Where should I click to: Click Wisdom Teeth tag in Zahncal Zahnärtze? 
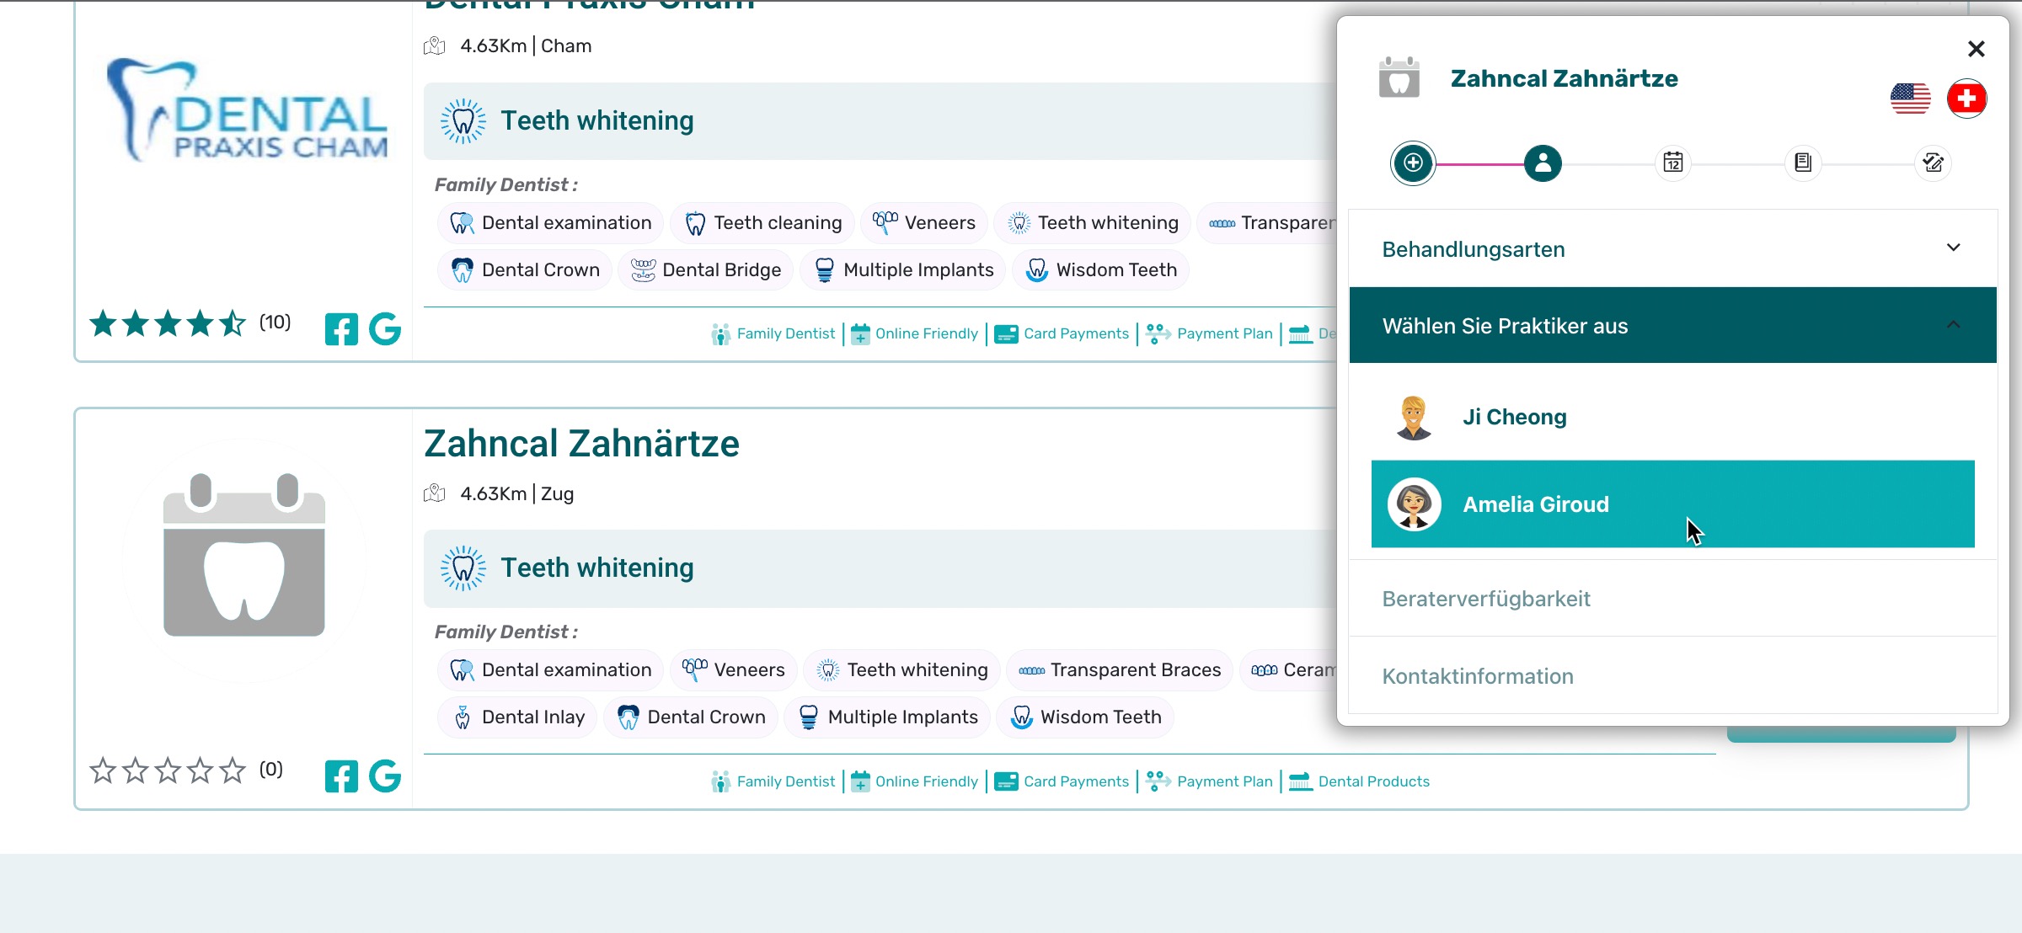point(1085,717)
